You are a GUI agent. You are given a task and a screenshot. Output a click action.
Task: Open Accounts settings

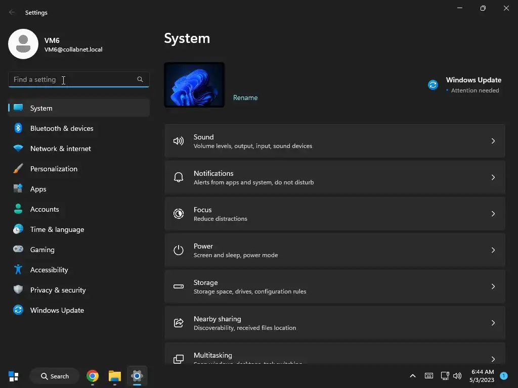tap(79, 209)
